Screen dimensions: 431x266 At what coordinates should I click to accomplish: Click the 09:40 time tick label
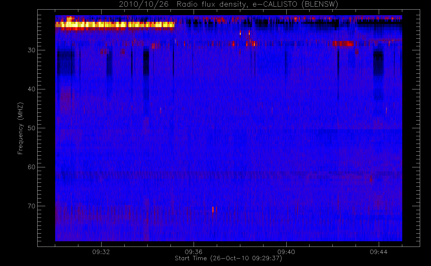286,252
